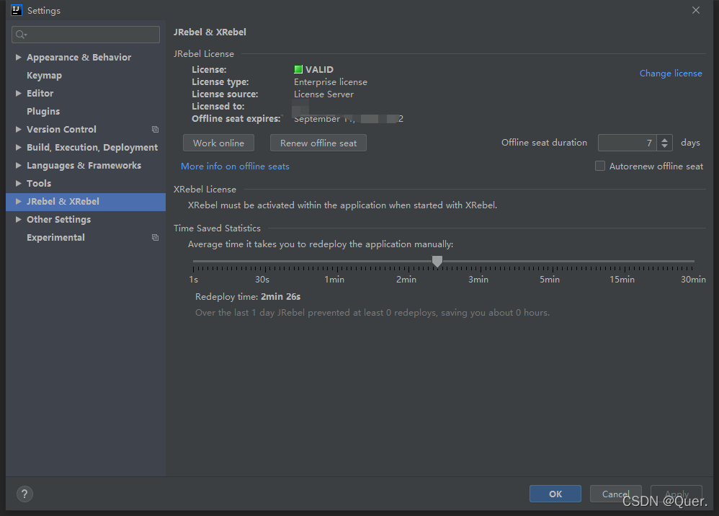Click the Cancel button
Viewport: 719px width, 516px height.
coord(615,494)
